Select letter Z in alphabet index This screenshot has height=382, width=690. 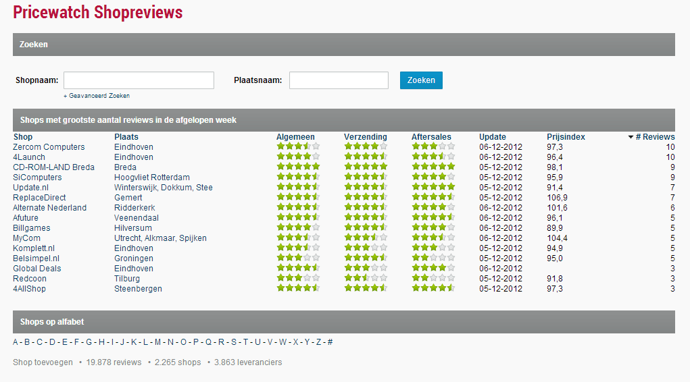click(x=318, y=342)
